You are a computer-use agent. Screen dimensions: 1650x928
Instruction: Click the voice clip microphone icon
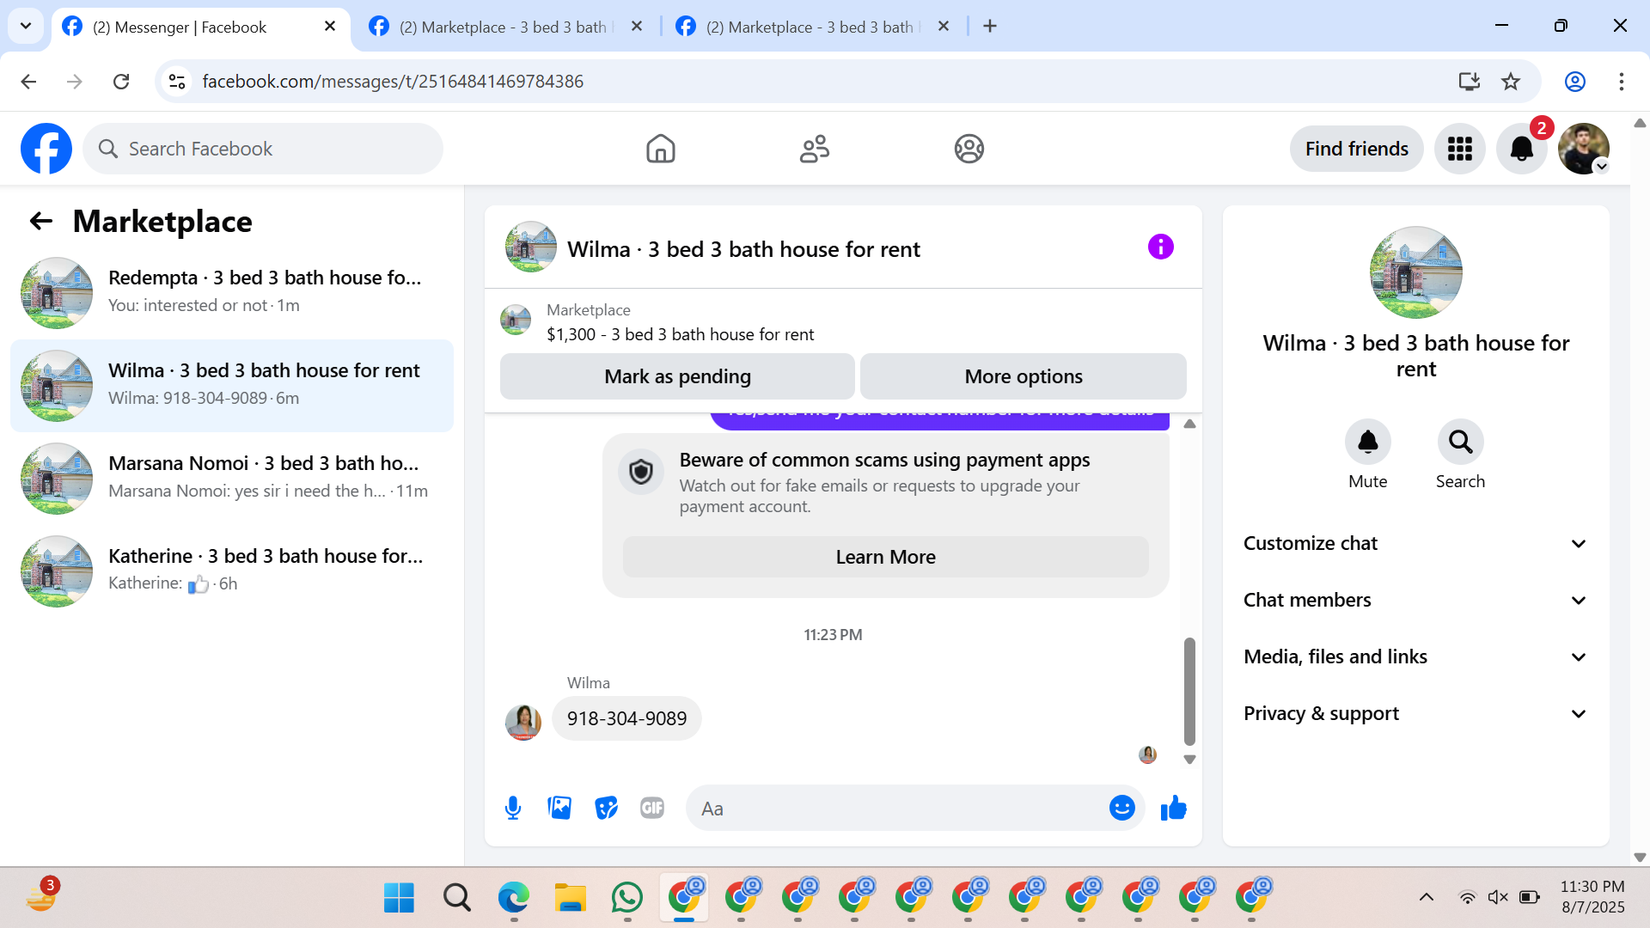pyautogui.click(x=513, y=808)
